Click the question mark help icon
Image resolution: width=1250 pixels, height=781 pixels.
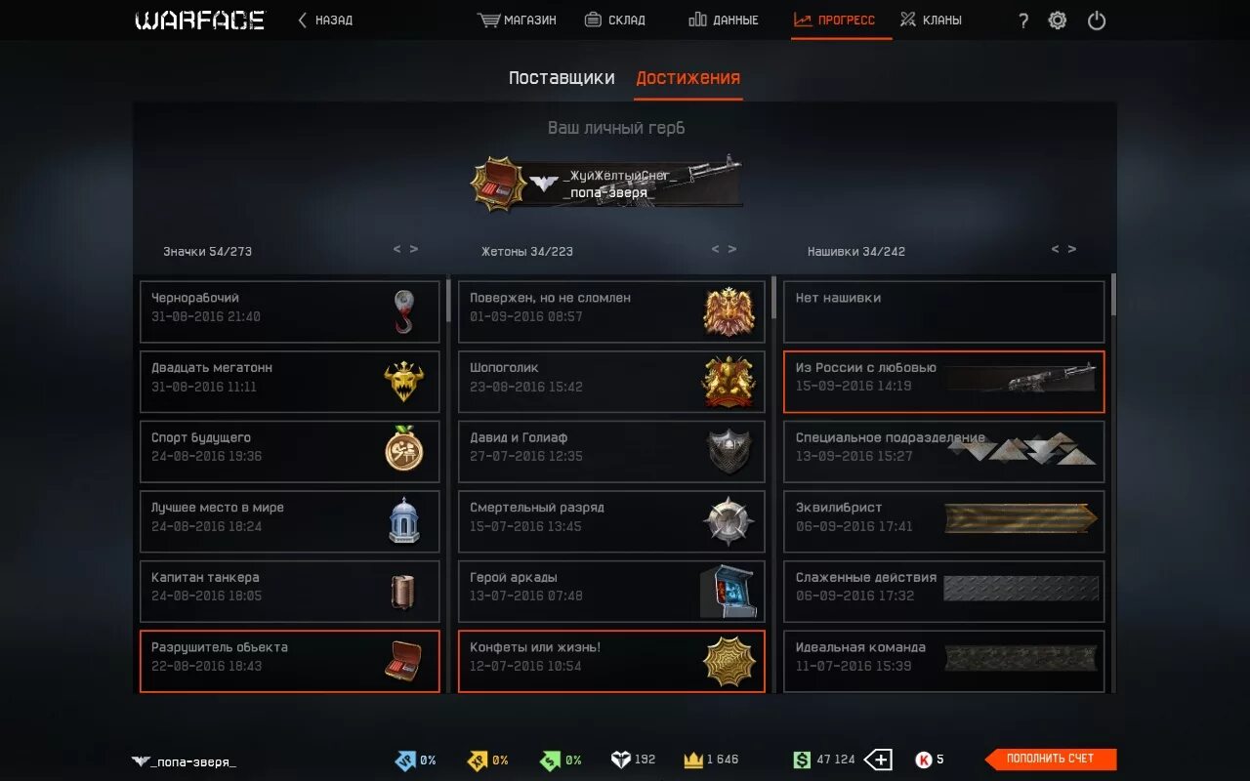1023,21
